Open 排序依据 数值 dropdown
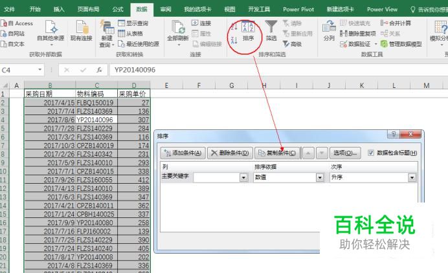 point(320,178)
